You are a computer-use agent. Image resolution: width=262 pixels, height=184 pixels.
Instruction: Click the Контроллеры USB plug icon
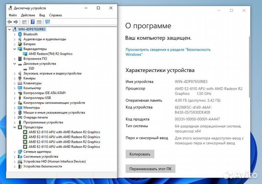click(x=20, y=98)
